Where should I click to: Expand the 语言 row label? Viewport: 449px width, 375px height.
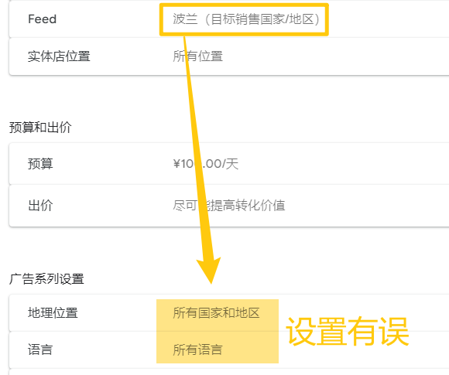[x=40, y=349]
